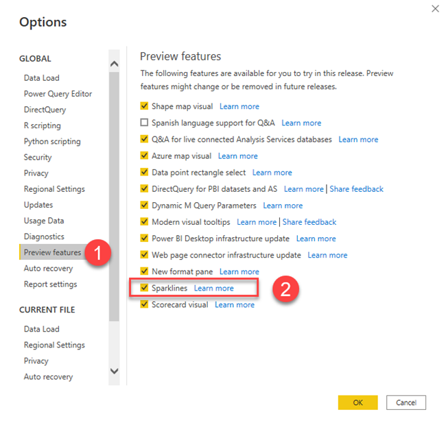Untick the Azure map visual checkbox

coord(144,156)
